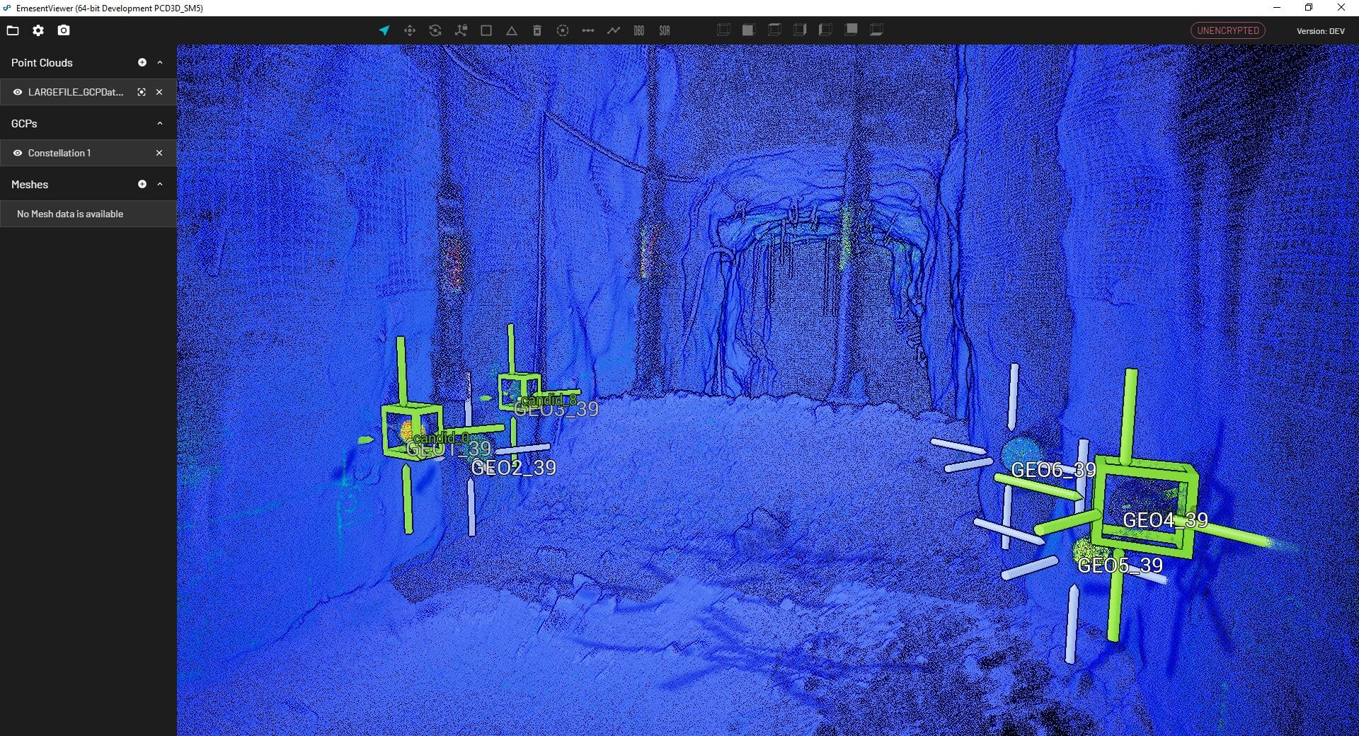Remove Constellation 1 from GCPs list

point(159,153)
